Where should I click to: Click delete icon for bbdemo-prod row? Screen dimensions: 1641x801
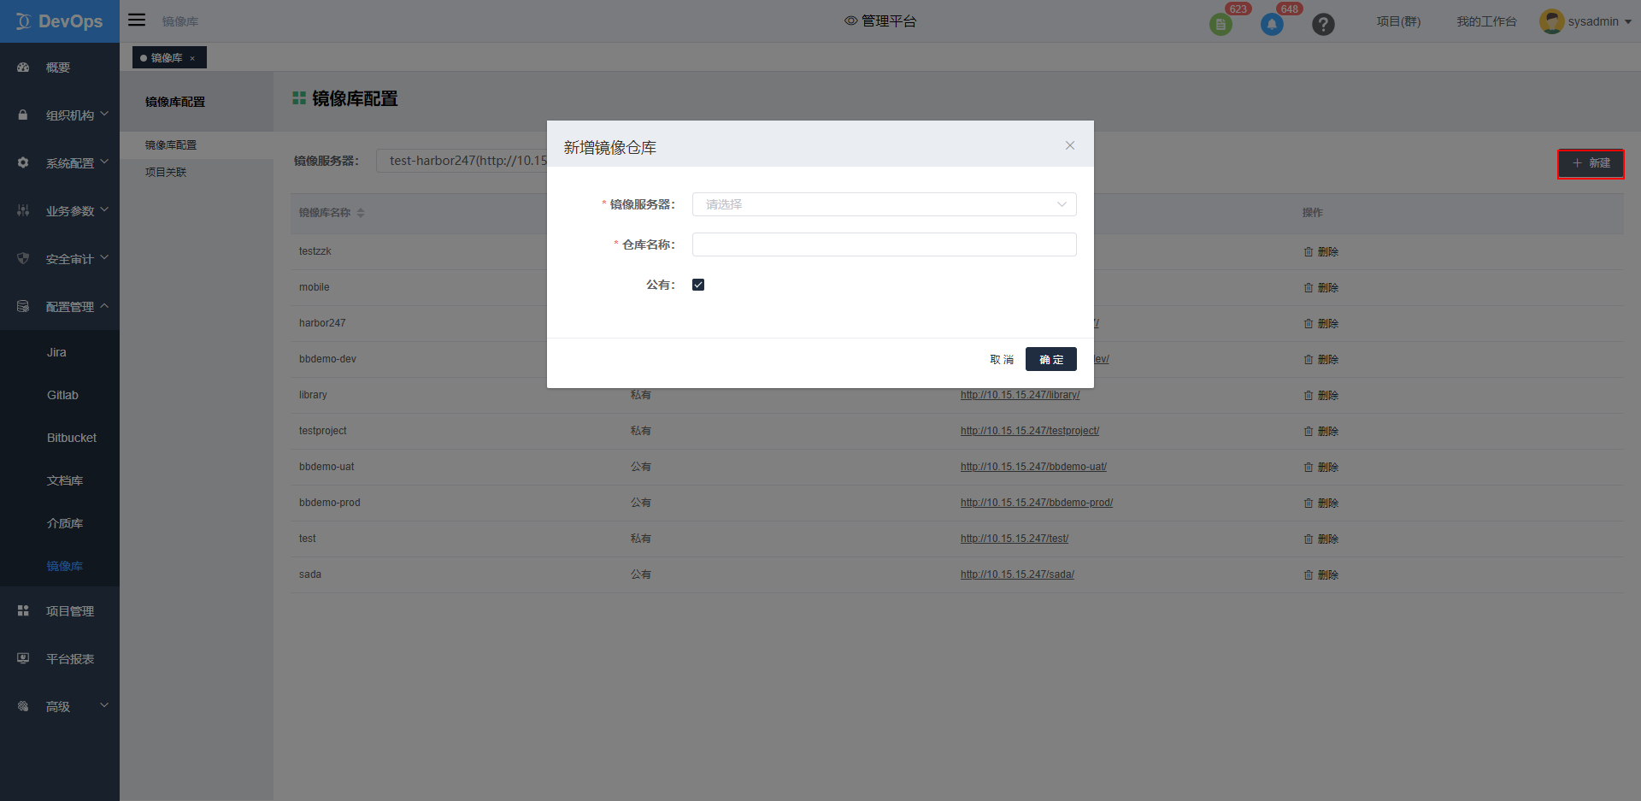click(x=1309, y=504)
